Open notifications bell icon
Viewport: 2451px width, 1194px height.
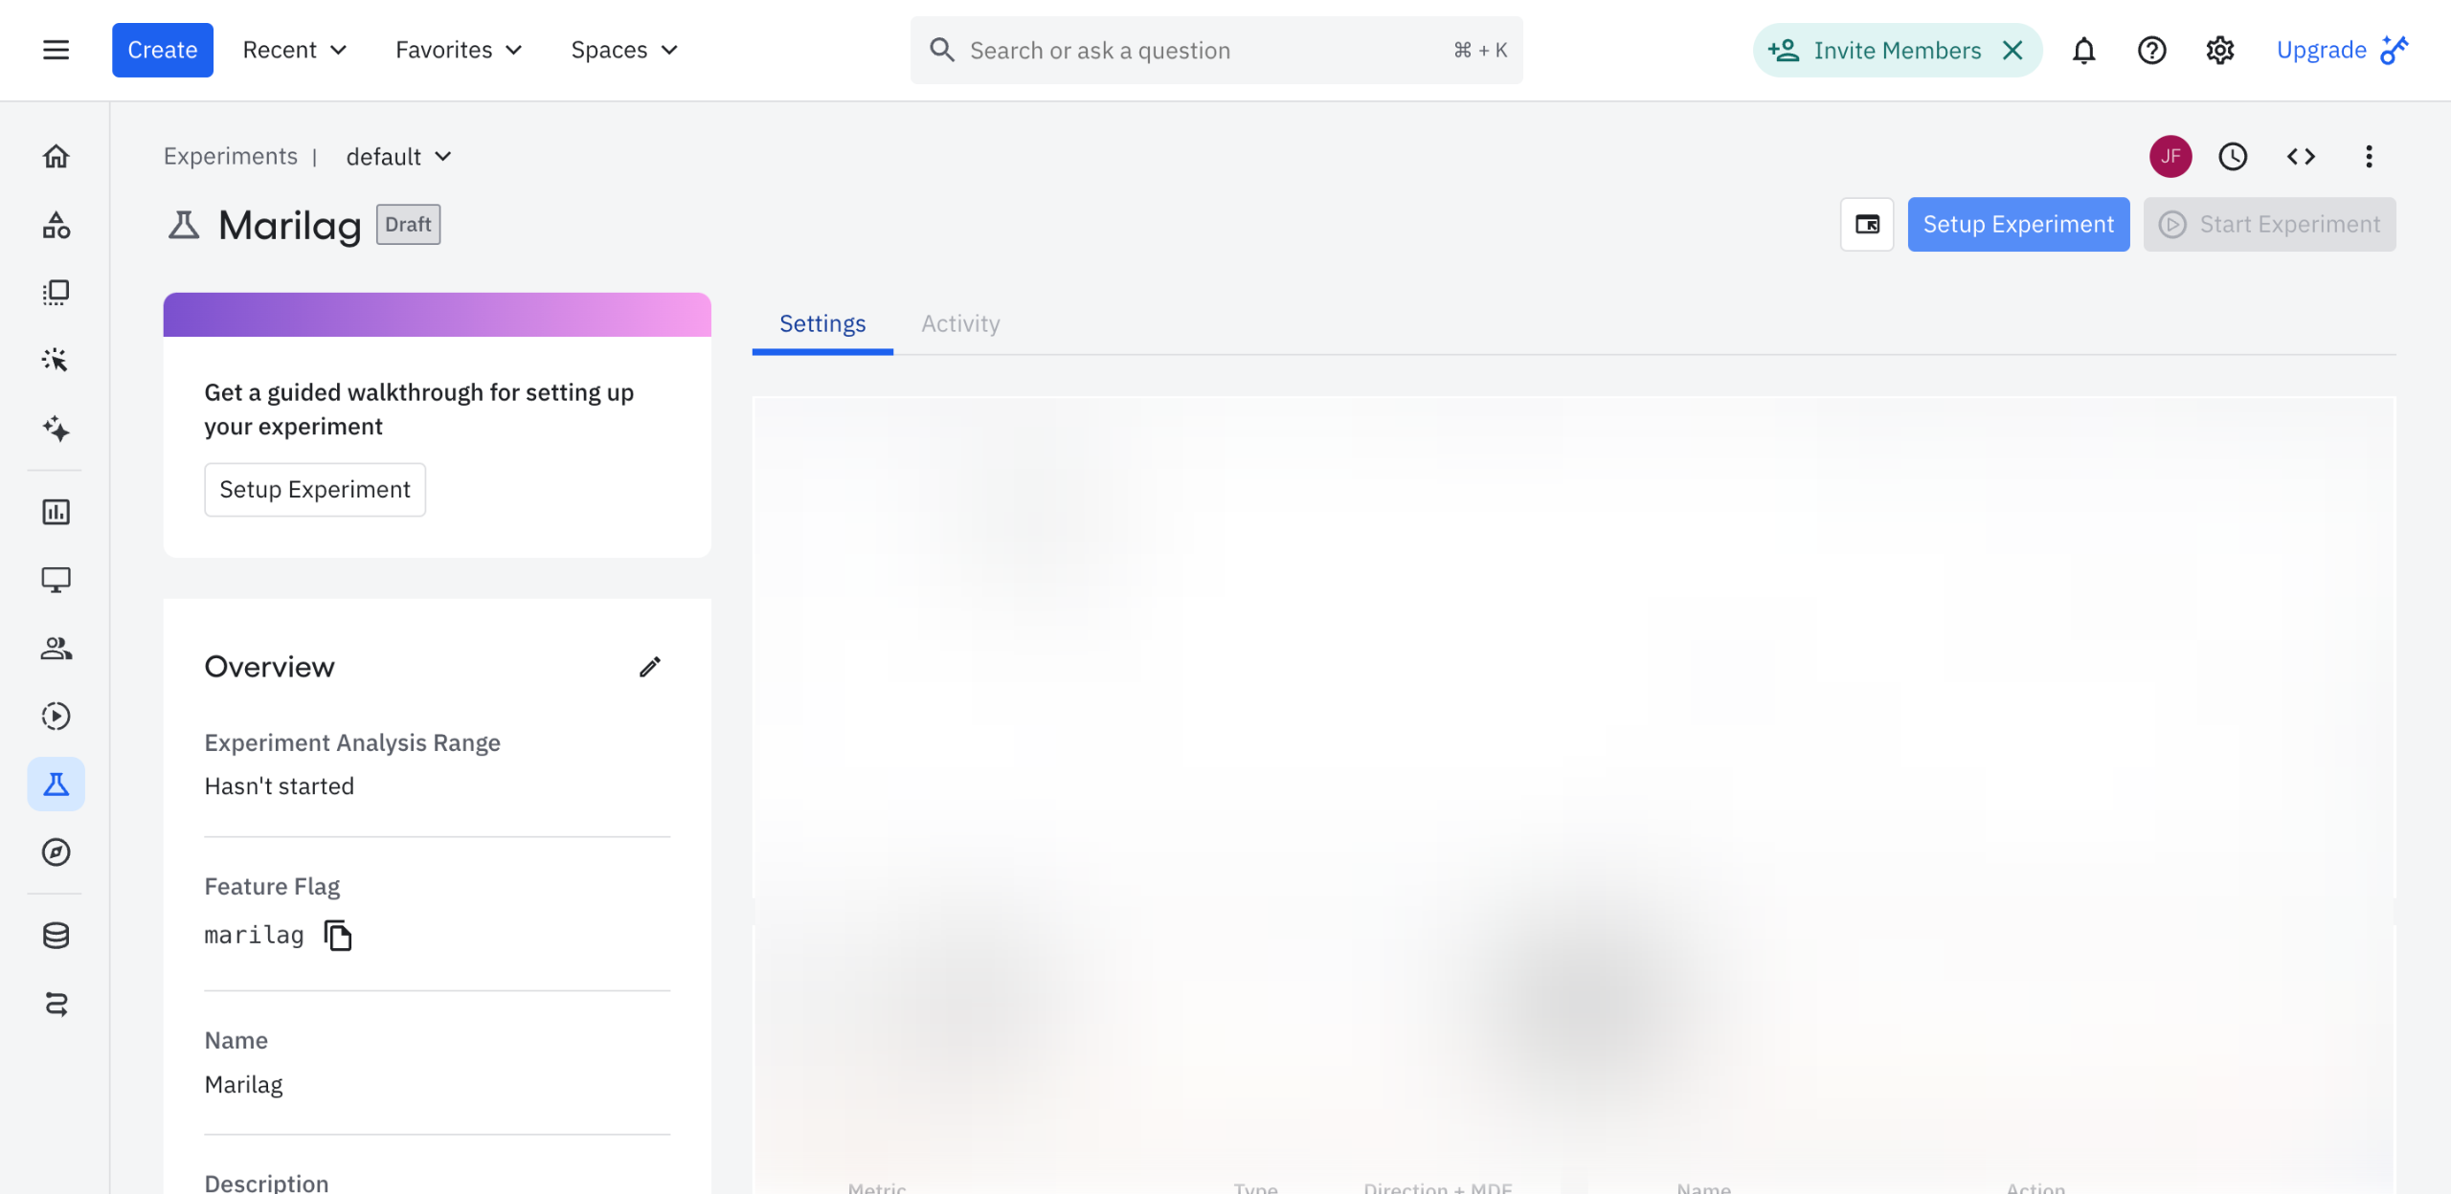(x=2083, y=50)
